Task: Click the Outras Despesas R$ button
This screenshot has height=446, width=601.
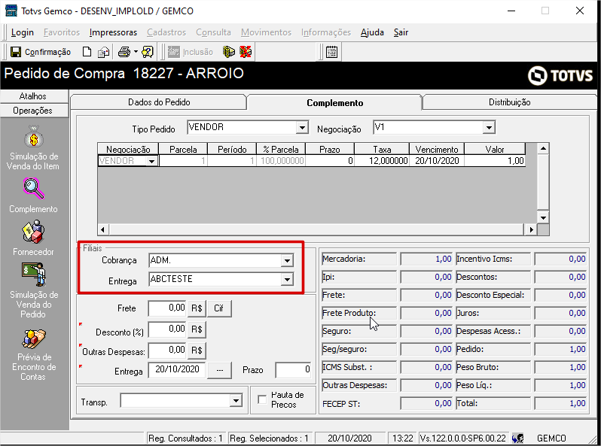Action: click(x=197, y=350)
